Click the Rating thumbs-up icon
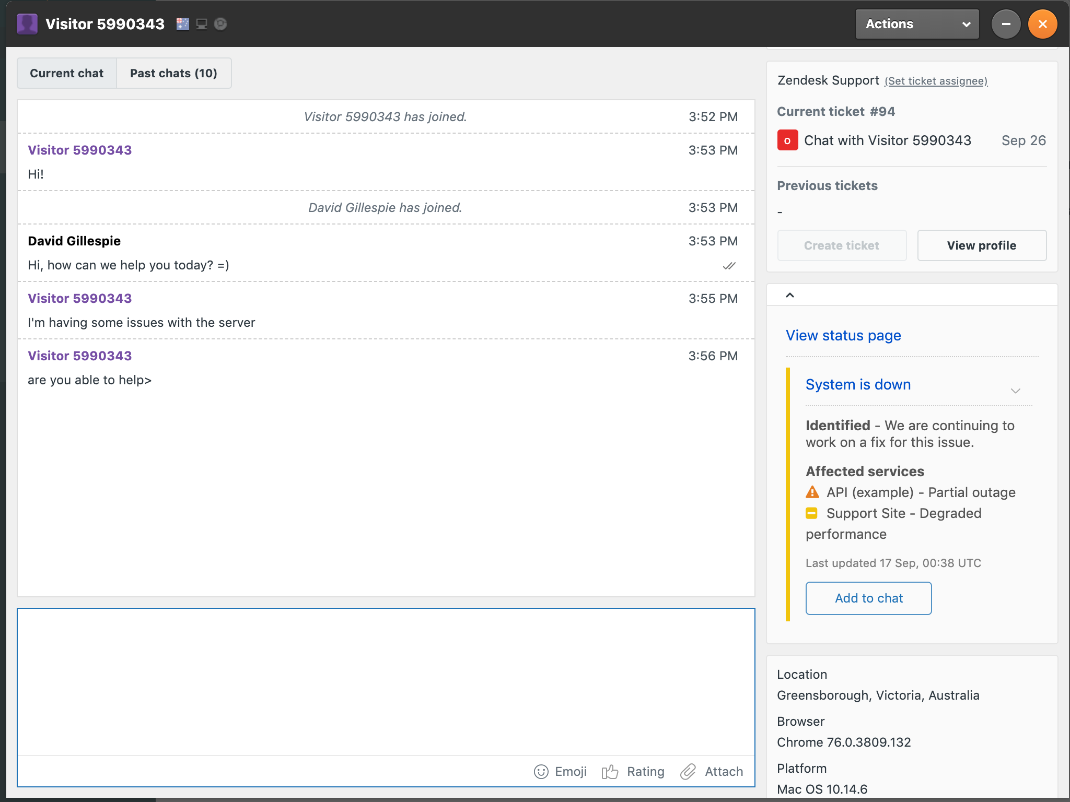Viewport: 1070px width, 802px height. pyautogui.click(x=610, y=771)
